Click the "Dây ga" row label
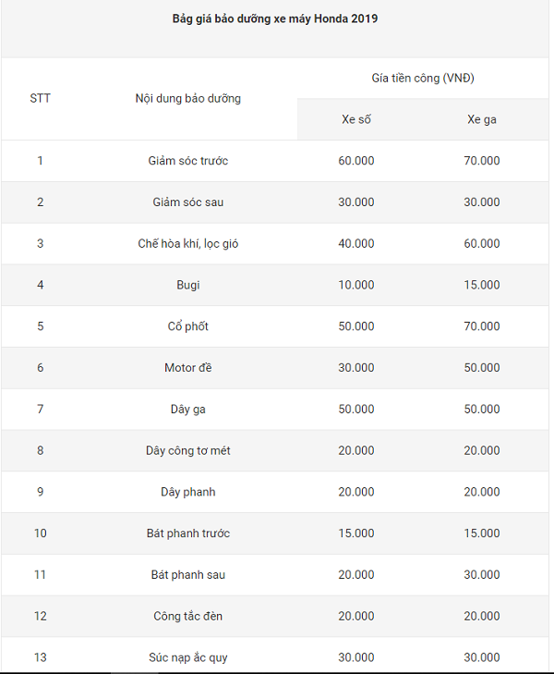554x674 pixels. [188, 410]
